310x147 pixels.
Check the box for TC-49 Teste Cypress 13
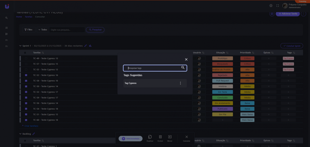pos(26,58)
